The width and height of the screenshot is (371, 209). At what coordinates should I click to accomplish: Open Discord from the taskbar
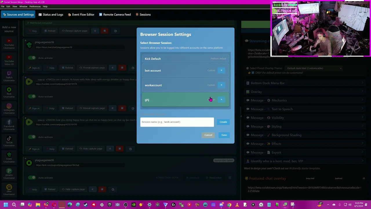(x=221, y=205)
